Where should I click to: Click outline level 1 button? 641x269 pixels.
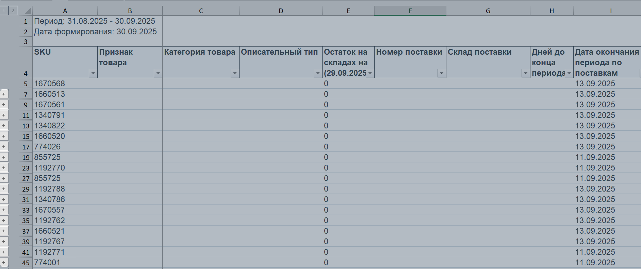(4, 11)
